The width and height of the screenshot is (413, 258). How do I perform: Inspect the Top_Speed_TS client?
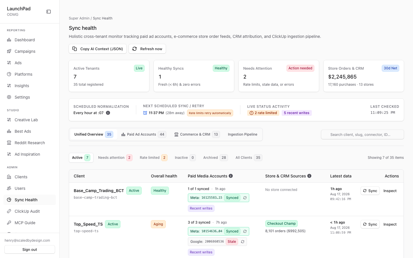[390, 224]
